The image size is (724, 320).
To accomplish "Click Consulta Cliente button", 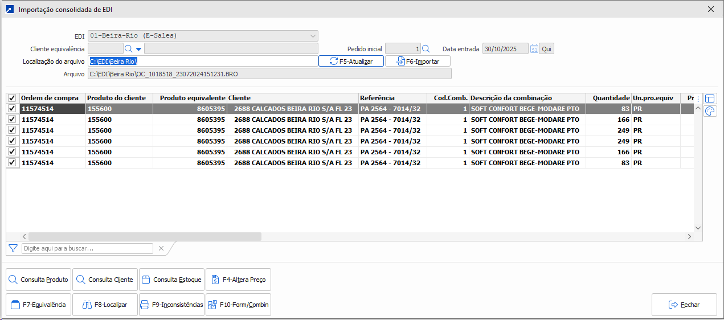I will pyautogui.click(x=105, y=280).
